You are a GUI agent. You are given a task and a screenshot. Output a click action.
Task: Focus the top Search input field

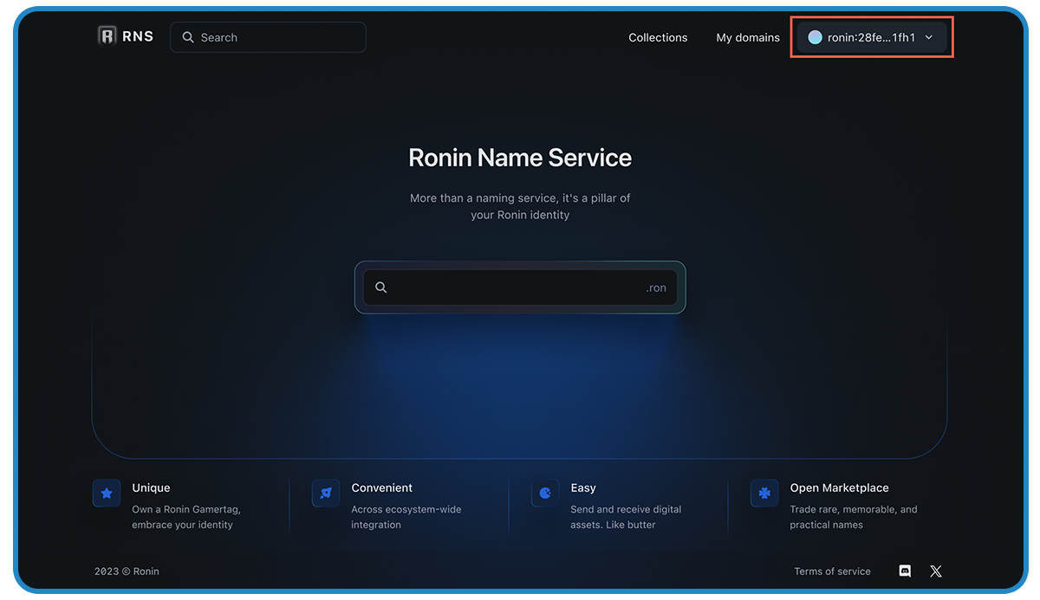pyautogui.click(x=268, y=37)
